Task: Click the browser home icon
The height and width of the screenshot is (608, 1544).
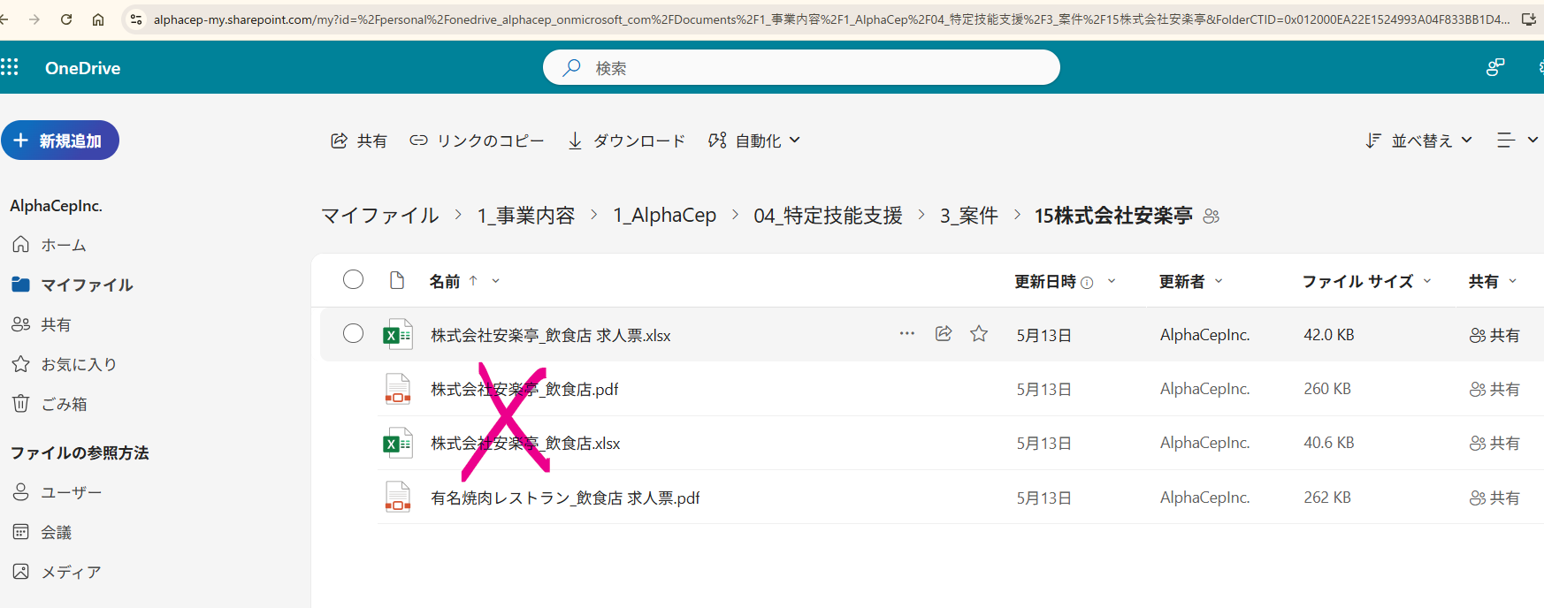Action: point(98,19)
